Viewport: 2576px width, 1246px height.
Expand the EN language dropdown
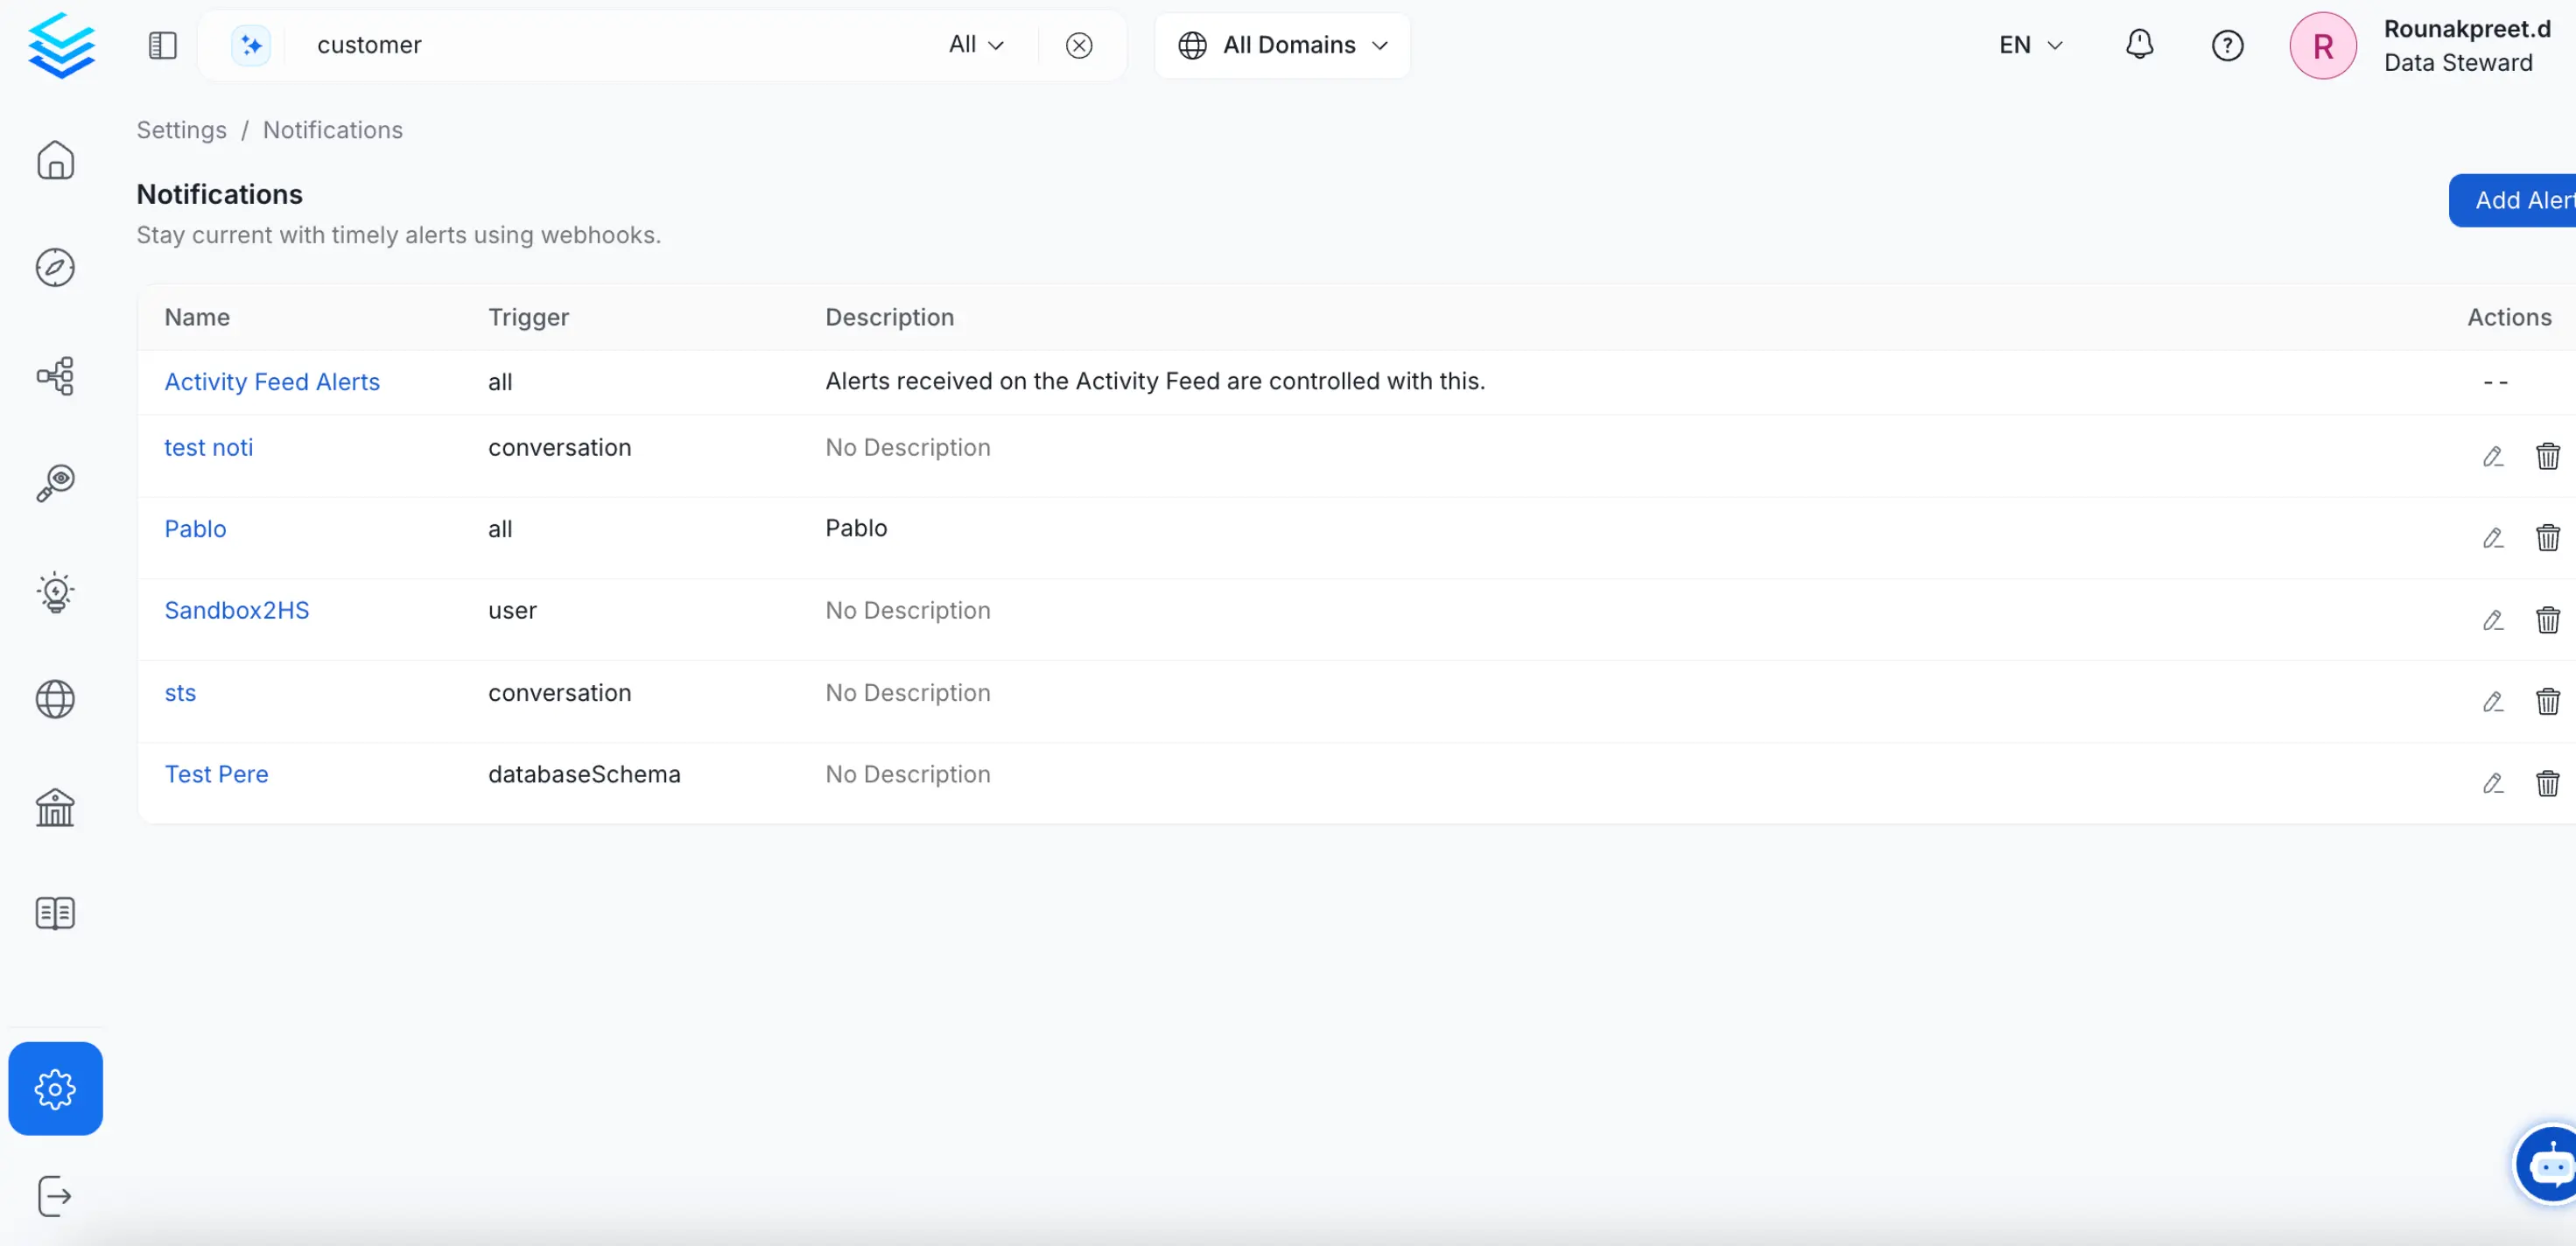2030,45
